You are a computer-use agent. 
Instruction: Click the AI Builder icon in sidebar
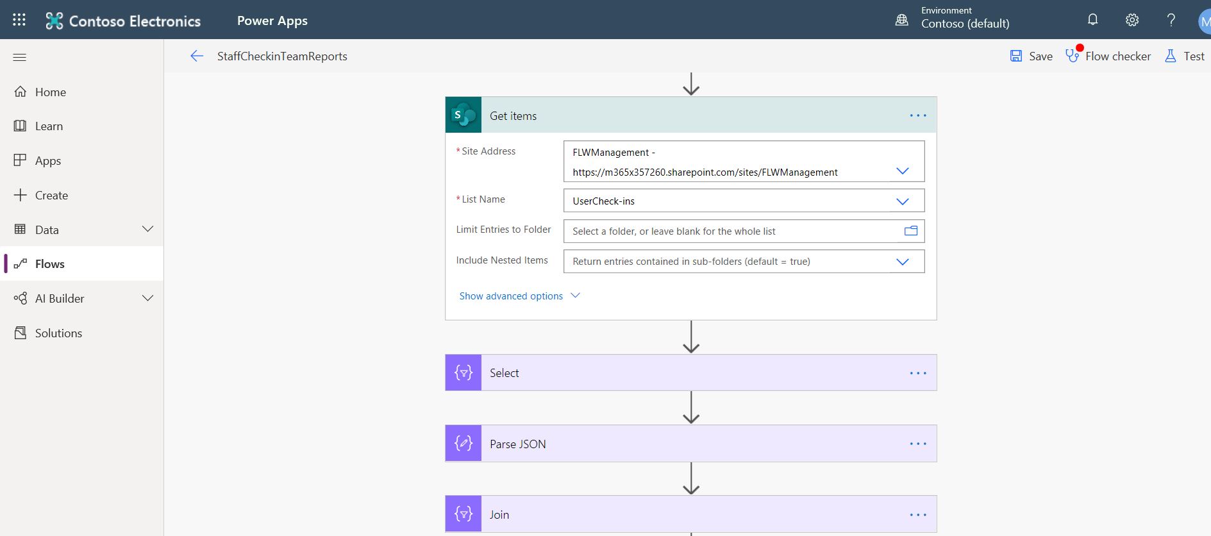(21, 298)
